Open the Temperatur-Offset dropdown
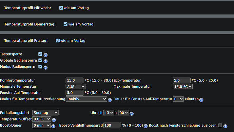 42,119
